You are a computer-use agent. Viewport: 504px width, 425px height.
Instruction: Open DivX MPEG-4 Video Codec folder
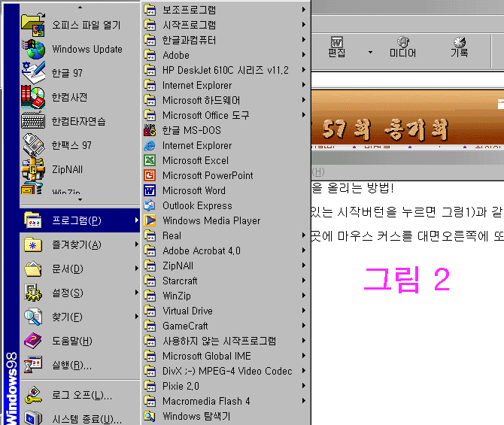[226, 371]
